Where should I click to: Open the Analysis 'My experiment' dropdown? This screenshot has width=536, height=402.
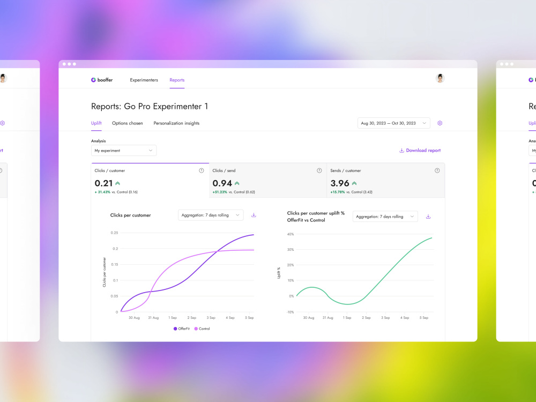click(124, 151)
